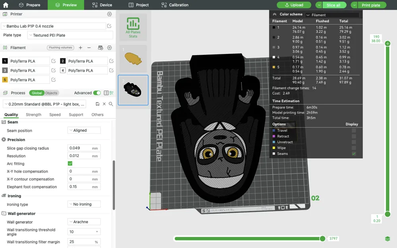Open Color scheme Filament dropdown
Viewport: 397px width, 248px height.
332,15
